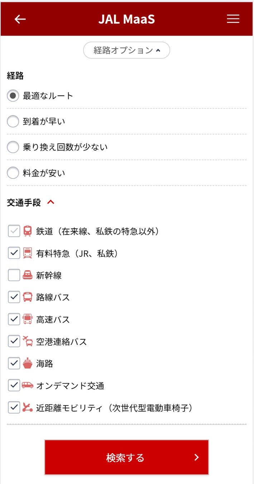Select the 到着が早い radio button
The width and height of the screenshot is (254, 484).
13,122
